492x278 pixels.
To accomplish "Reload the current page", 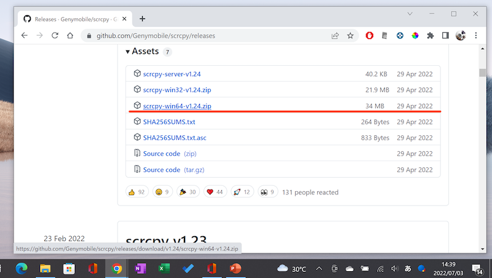I will click(x=55, y=36).
